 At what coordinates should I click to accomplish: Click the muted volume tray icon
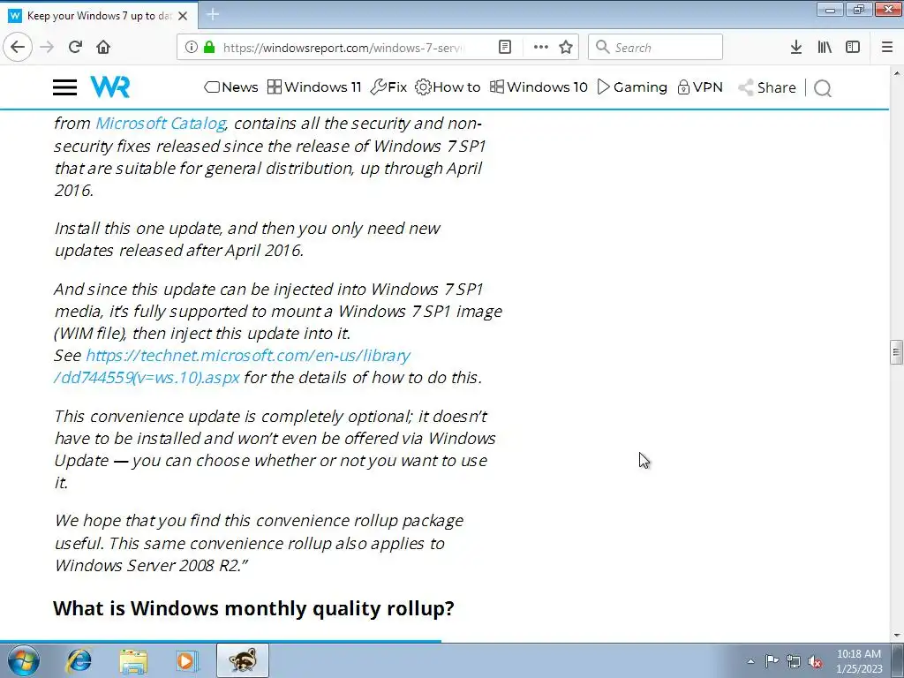815,661
